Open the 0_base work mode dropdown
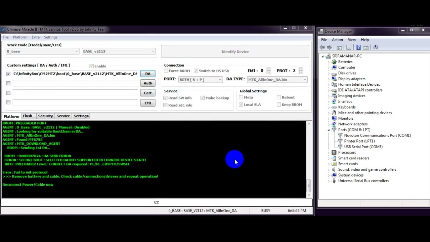This screenshot has width=430, height=242. pos(42,51)
